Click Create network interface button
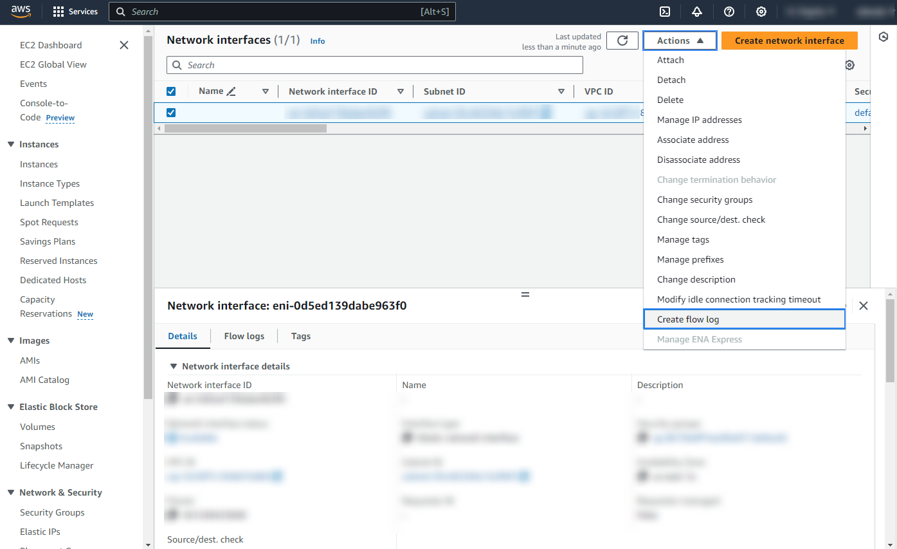 [x=789, y=41]
